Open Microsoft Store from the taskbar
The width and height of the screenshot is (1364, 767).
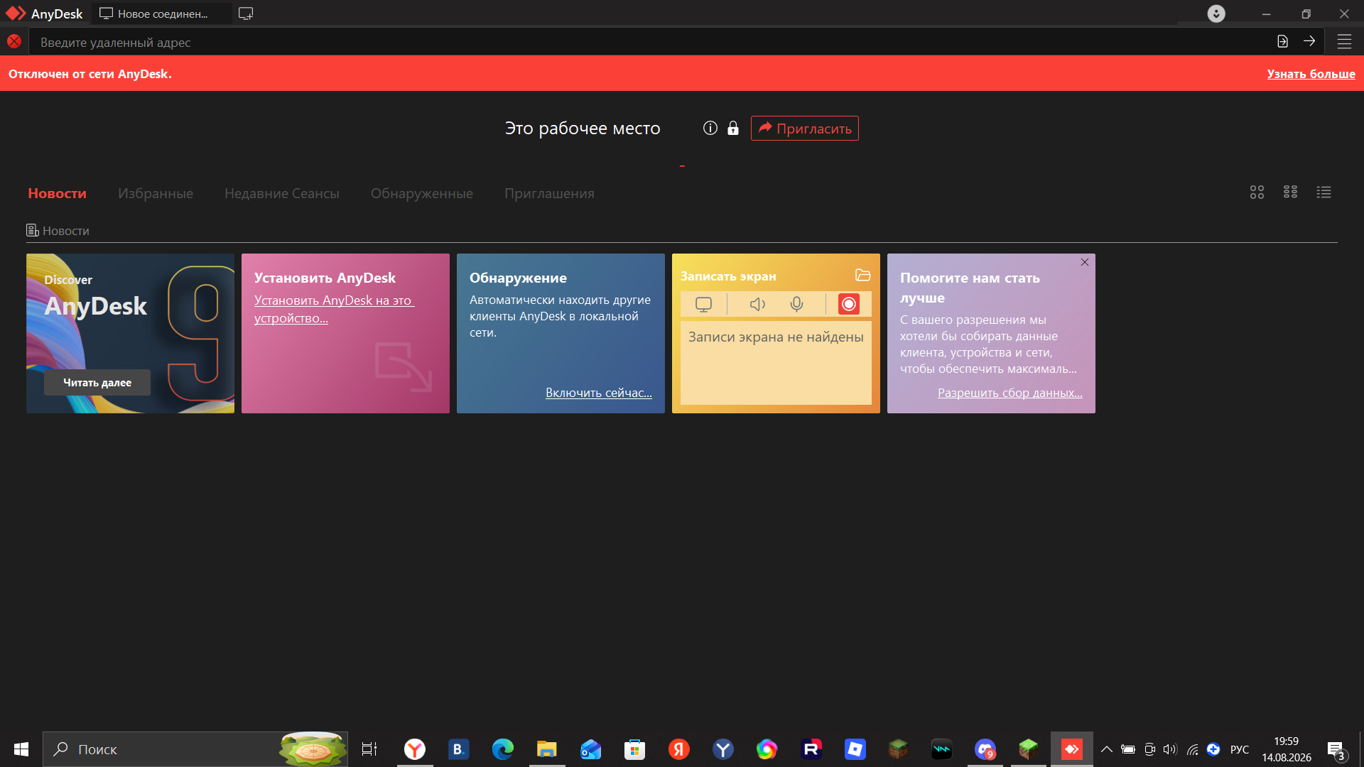634,749
